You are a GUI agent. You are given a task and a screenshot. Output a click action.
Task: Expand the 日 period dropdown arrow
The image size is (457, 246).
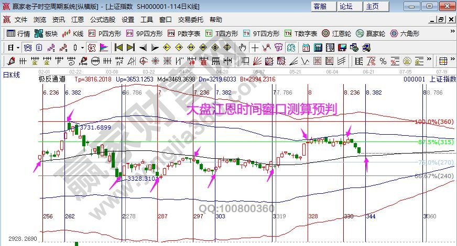[18, 48]
